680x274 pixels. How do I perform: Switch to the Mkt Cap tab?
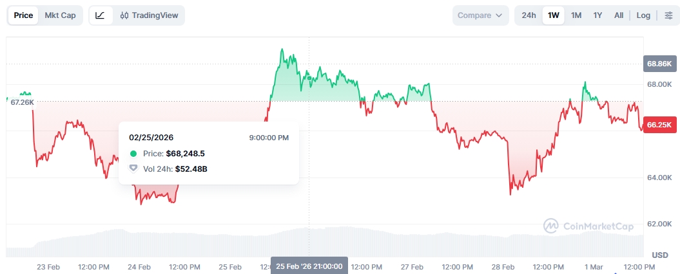click(59, 15)
